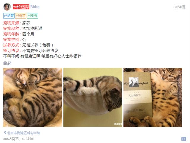Click the 宠物来源 pet source label
This screenshot has height=143, width=190.
11,23
